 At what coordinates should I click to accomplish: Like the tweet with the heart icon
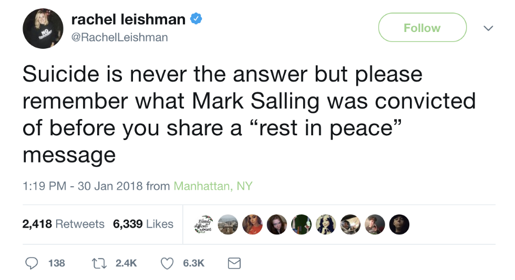[x=167, y=263]
